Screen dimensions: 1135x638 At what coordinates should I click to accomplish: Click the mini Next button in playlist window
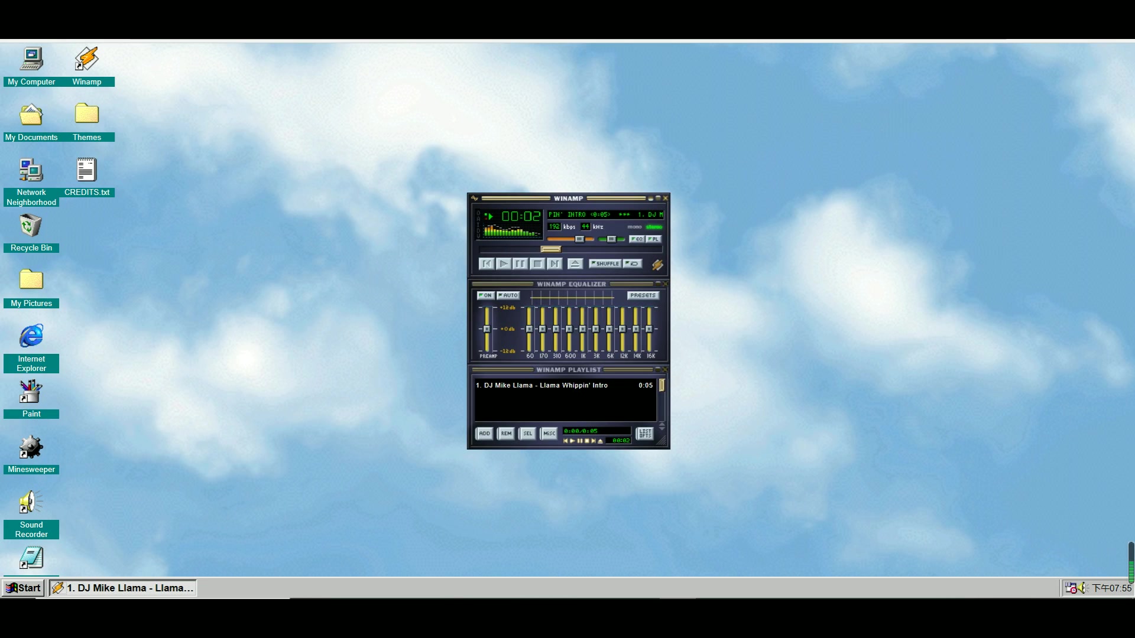(x=594, y=441)
